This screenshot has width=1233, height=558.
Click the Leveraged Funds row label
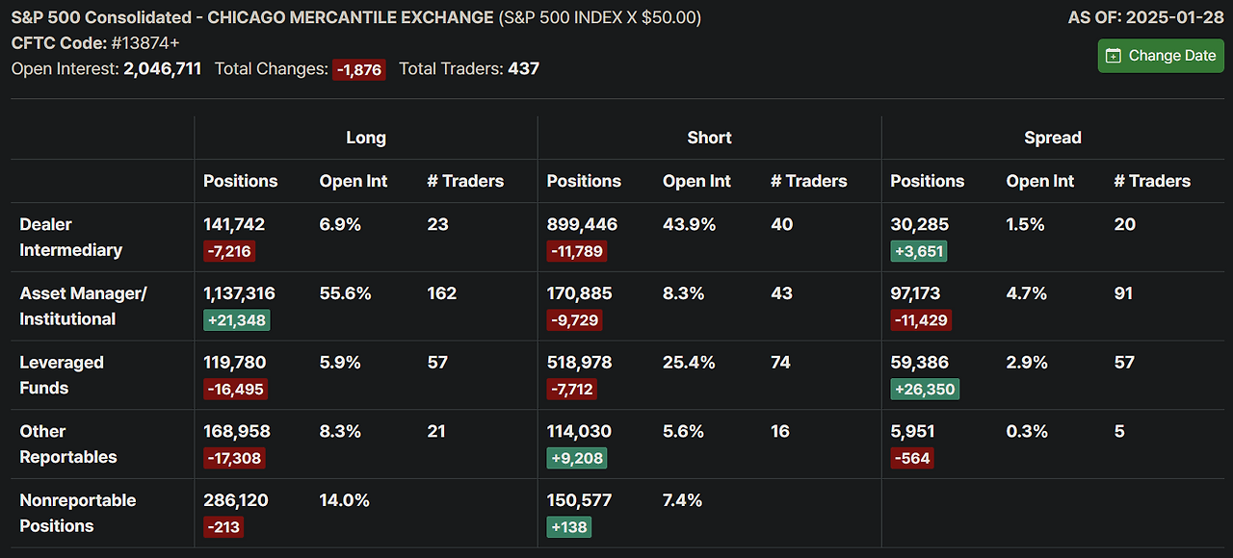coord(62,375)
